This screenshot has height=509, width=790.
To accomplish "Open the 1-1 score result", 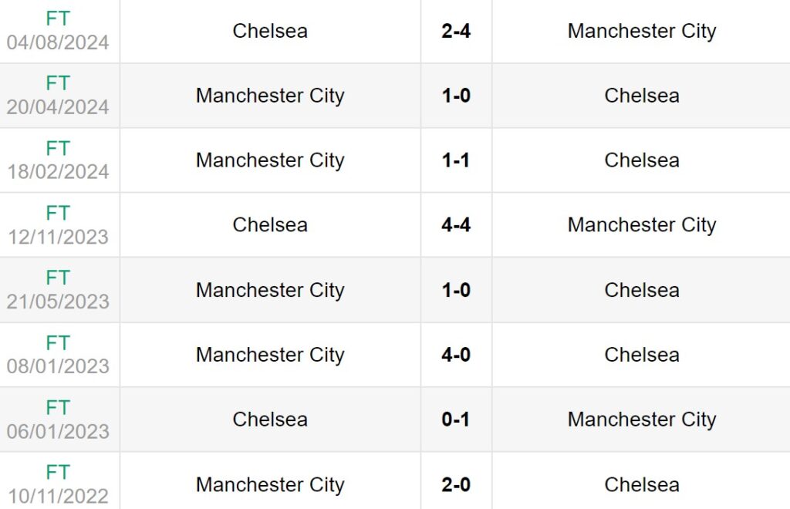I will (x=456, y=160).
